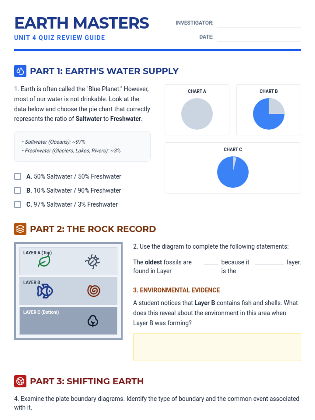Click the fish fossil in Layer B

(x=45, y=291)
